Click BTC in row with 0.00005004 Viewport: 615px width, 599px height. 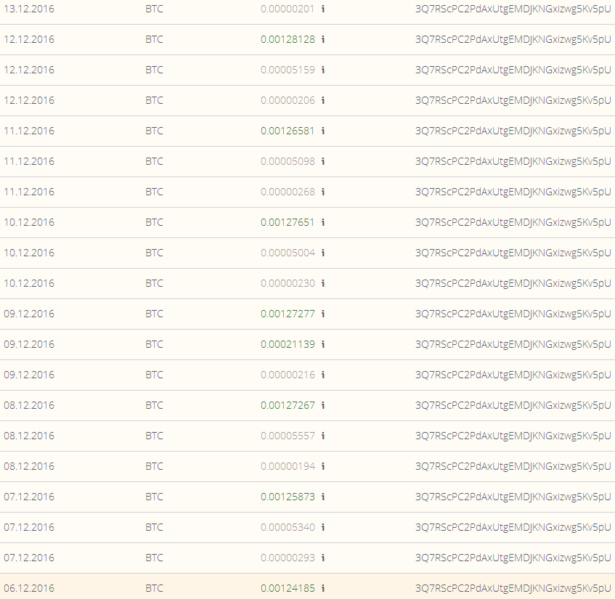point(154,253)
